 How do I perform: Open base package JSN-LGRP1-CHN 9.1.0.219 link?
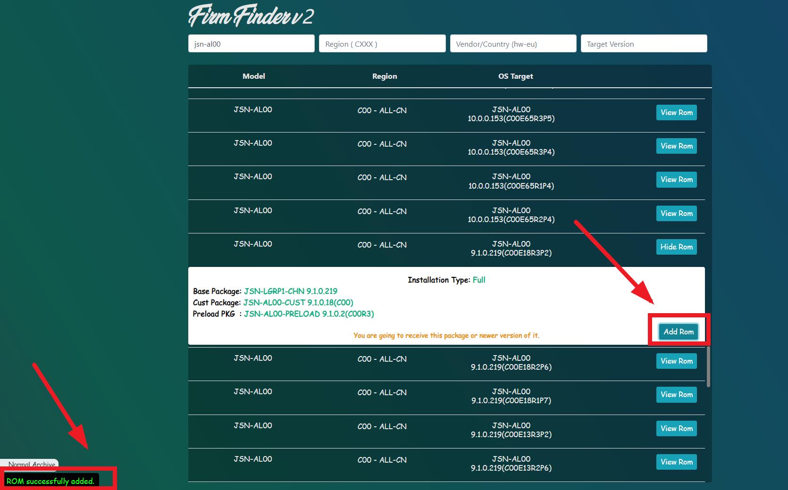click(x=291, y=291)
